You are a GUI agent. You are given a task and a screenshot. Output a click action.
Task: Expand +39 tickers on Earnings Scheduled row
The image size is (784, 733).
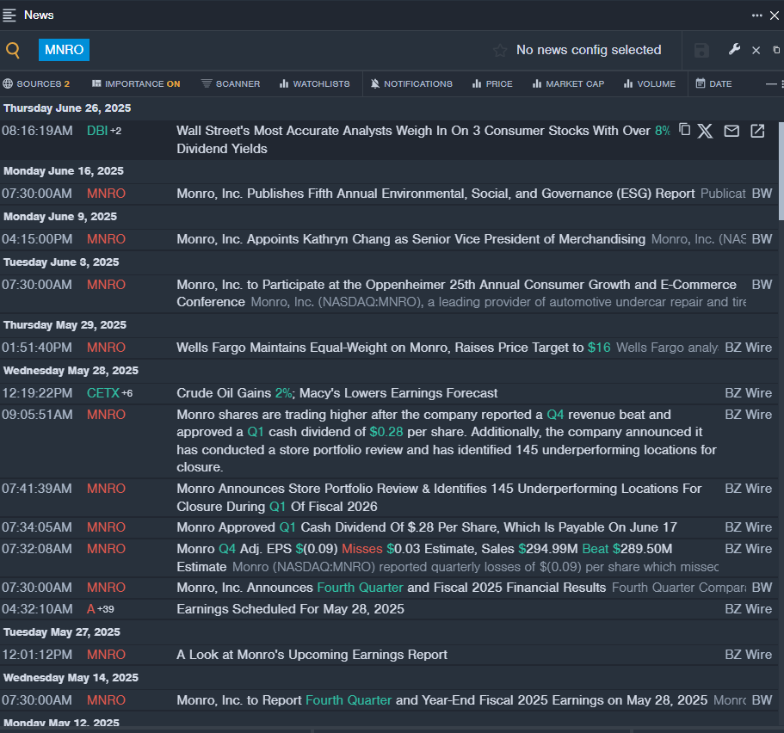[x=106, y=609]
